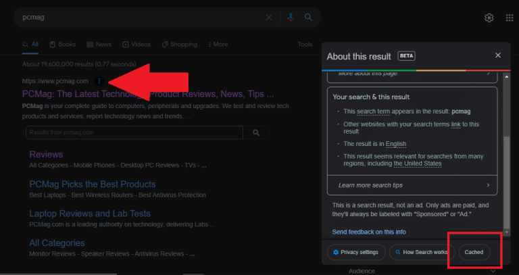The height and width of the screenshot is (275, 519).
Task: Switch to the Books tab
Action: coord(63,45)
